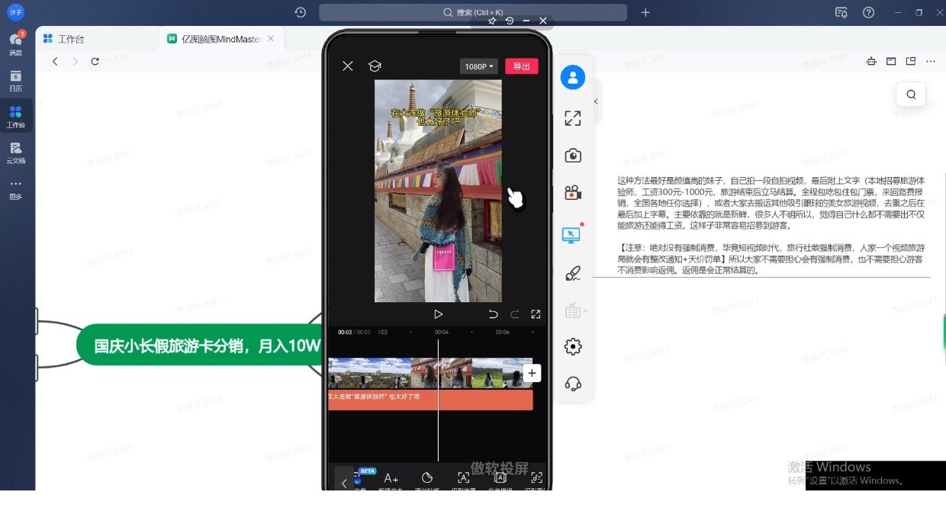Viewport: 946px width, 508px height.
Task: Click the plus icon next to search bar
Action: (645, 12)
